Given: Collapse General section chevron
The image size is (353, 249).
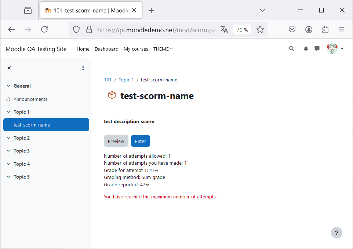Looking at the screenshot, I should click(x=8, y=86).
